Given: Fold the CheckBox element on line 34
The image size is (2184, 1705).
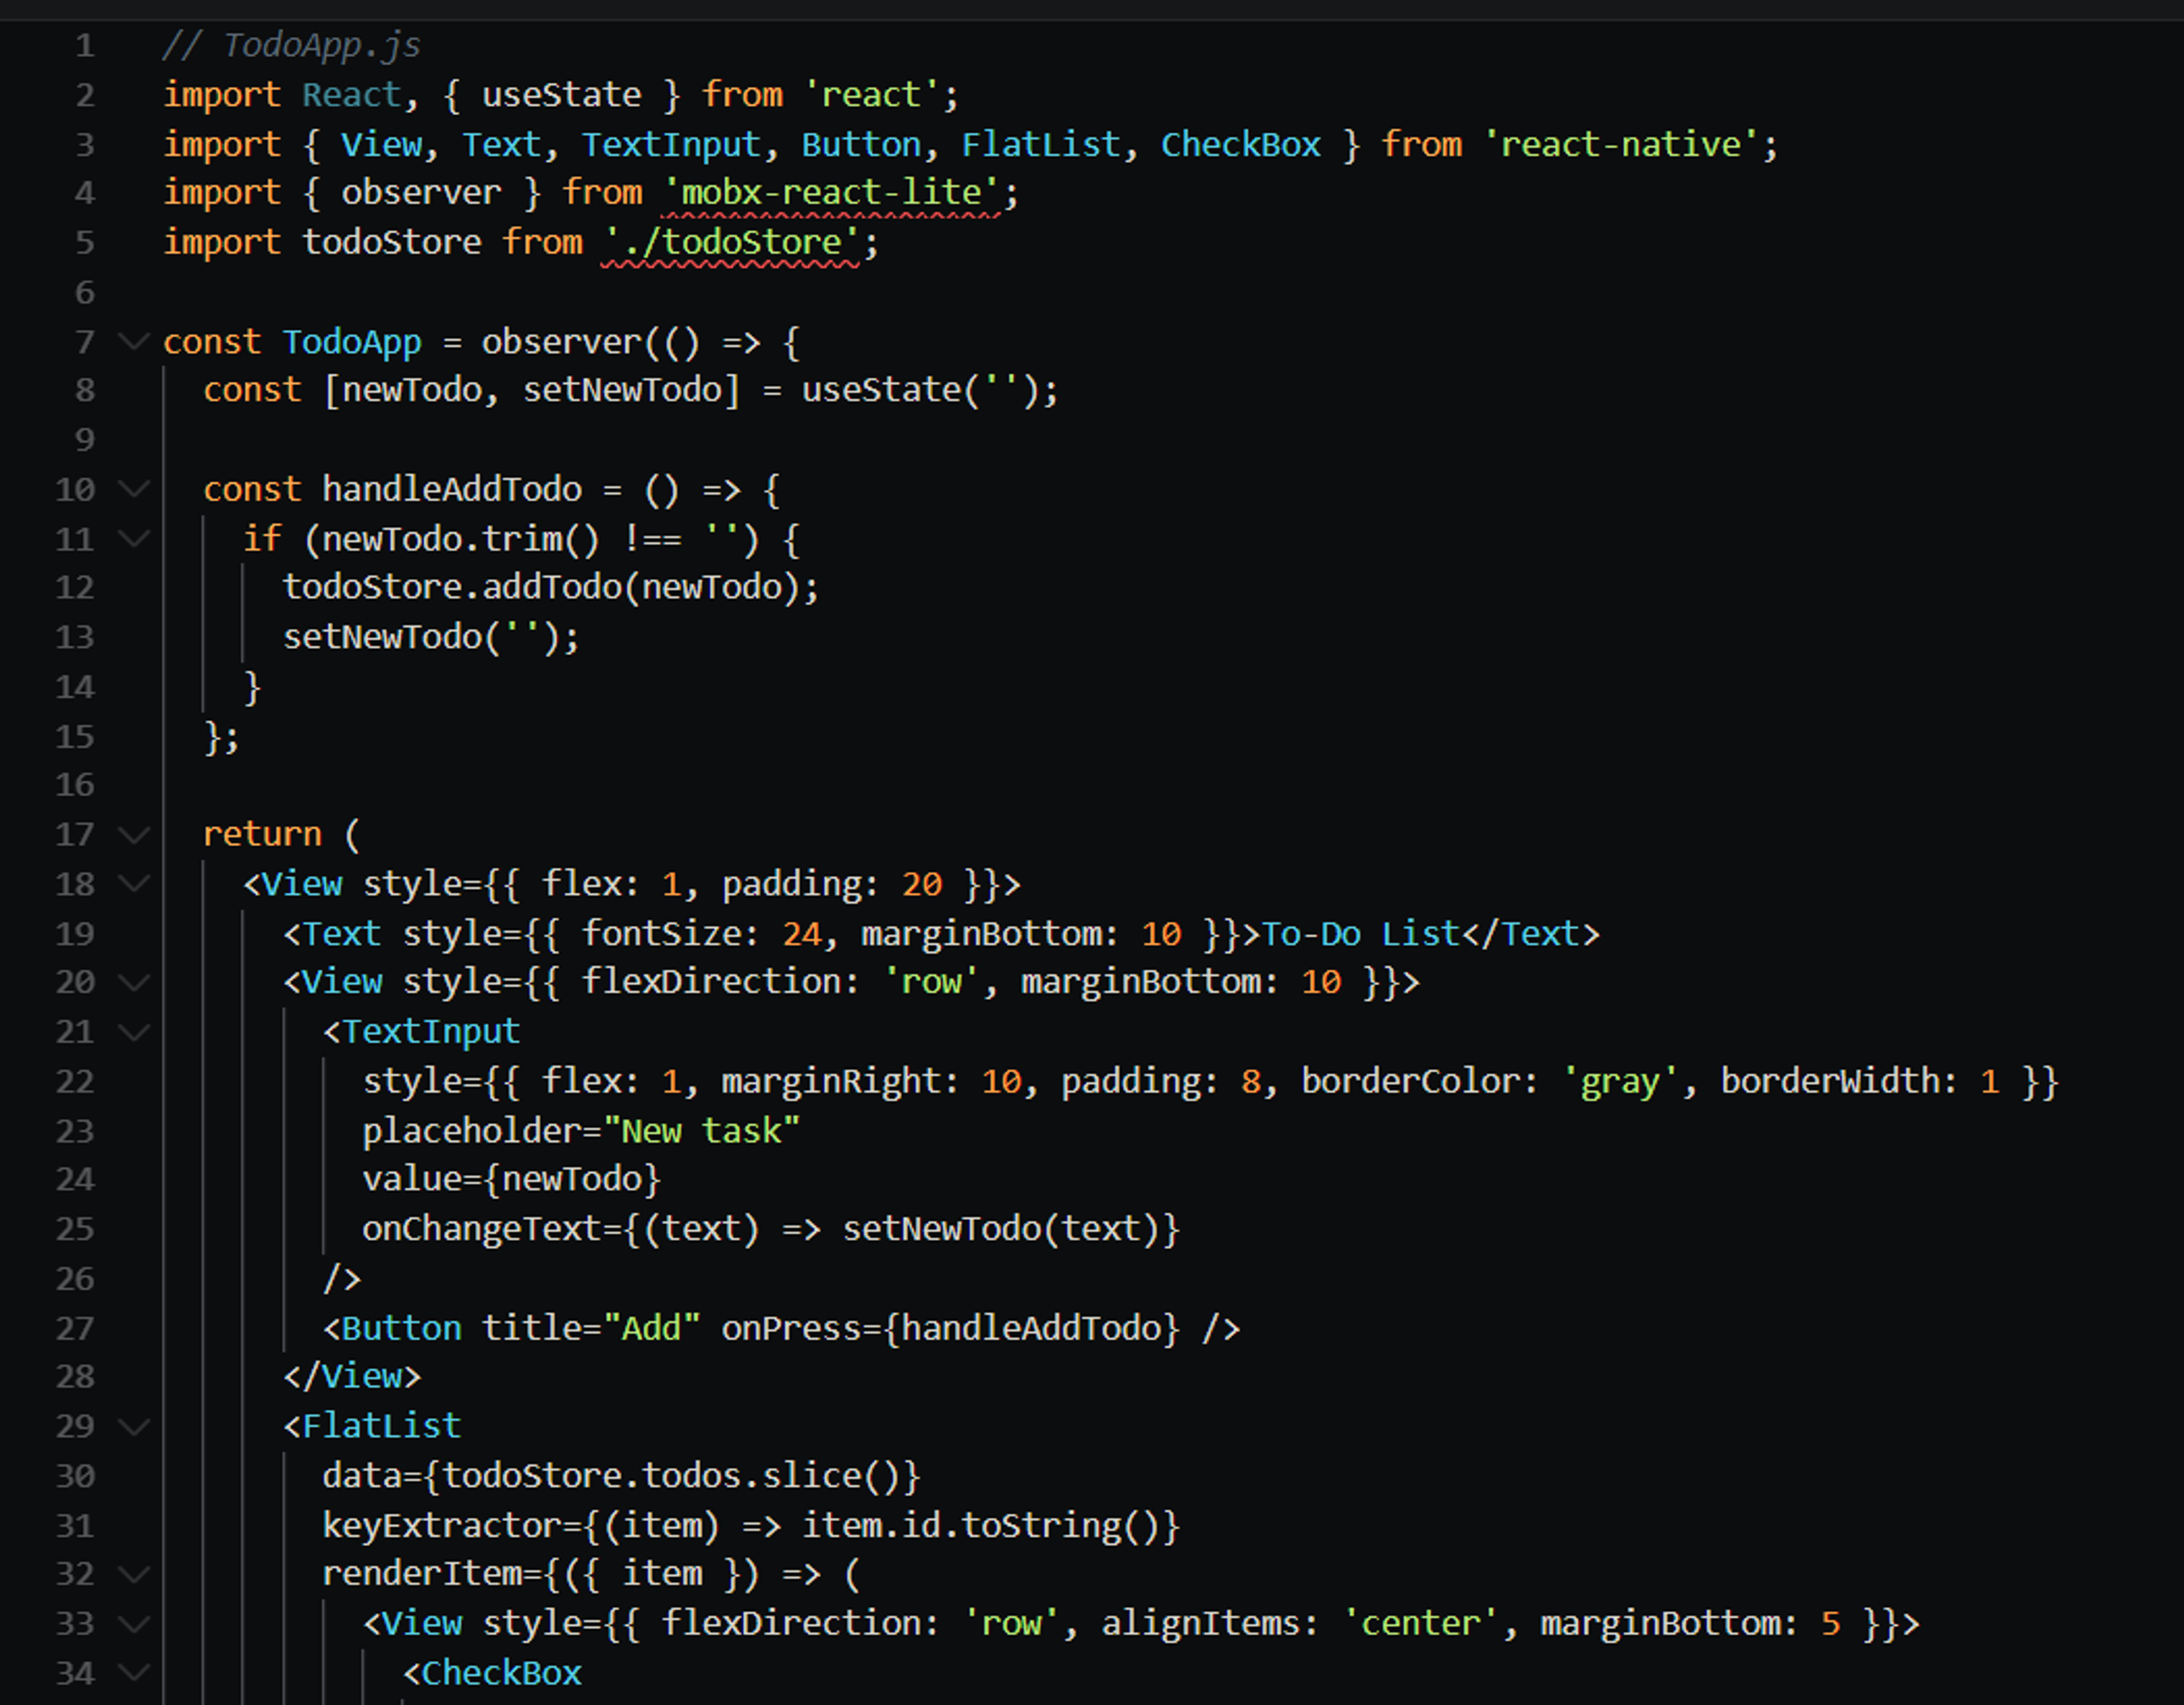Looking at the screenshot, I should (x=133, y=1673).
